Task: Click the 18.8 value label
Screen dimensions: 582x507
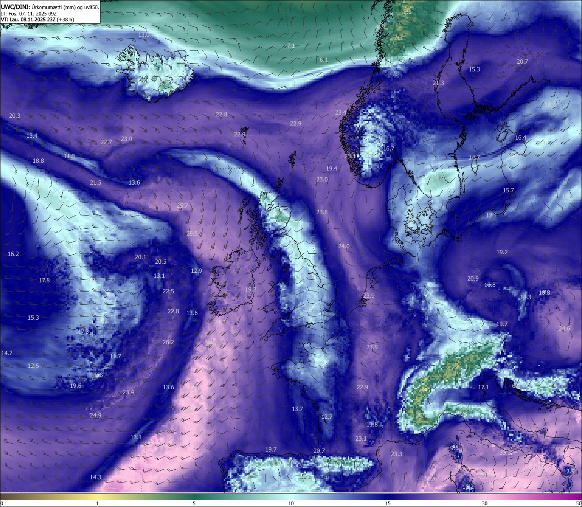Action: point(38,161)
